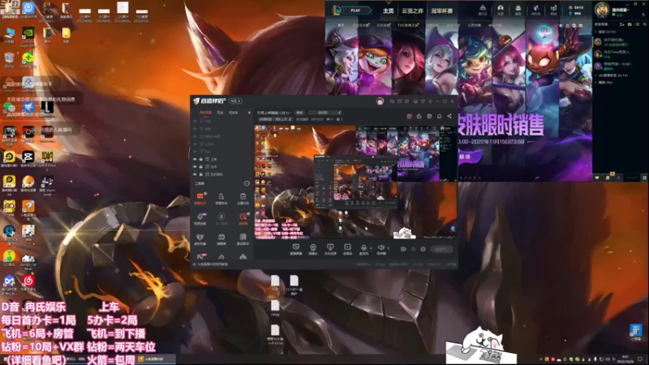Viewport: 649px width, 365px height.
Task: Open second toolbox tool in first row
Action: point(221,198)
